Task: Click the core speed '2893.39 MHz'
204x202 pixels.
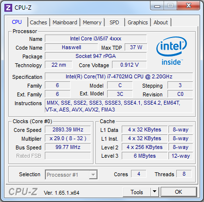Action: (x=68, y=129)
